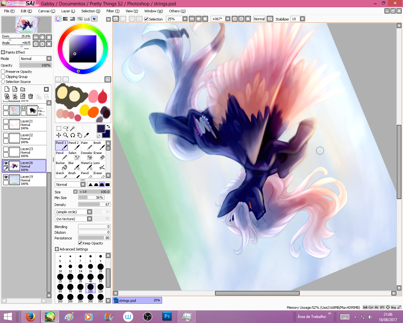Select the rectangular Selection tool
This screenshot has height=323, width=403.
point(59,128)
